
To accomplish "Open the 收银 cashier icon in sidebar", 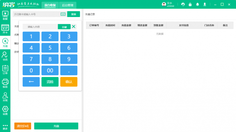I will pyautogui.click(x=5, y=16).
